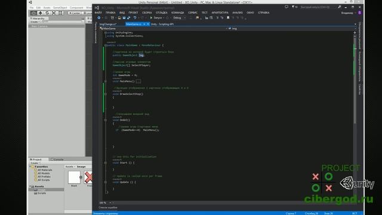Viewport: 382px width, 215px height.
Task: Open Visual Studio СЕРВИС menu
Action: [193, 13]
